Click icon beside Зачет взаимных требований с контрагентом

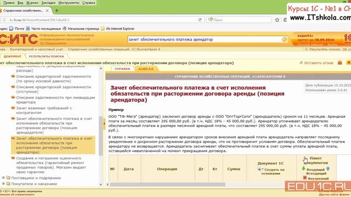13,108
